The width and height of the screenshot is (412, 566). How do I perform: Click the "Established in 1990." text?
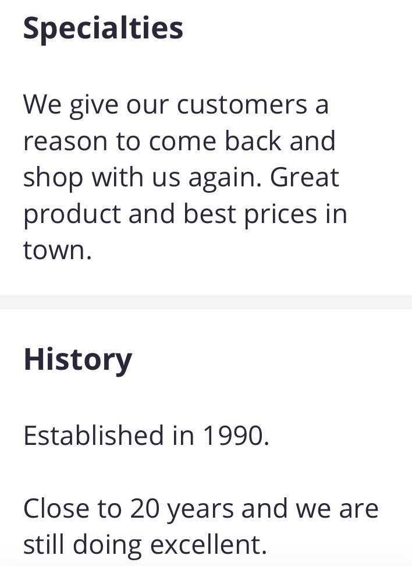pyautogui.click(x=146, y=436)
